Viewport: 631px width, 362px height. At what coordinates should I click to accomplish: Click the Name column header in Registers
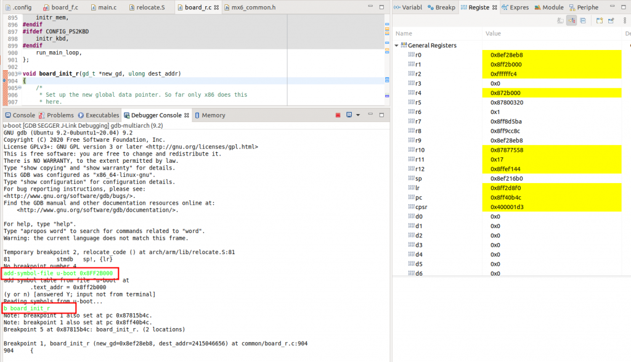pyautogui.click(x=404, y=33)
